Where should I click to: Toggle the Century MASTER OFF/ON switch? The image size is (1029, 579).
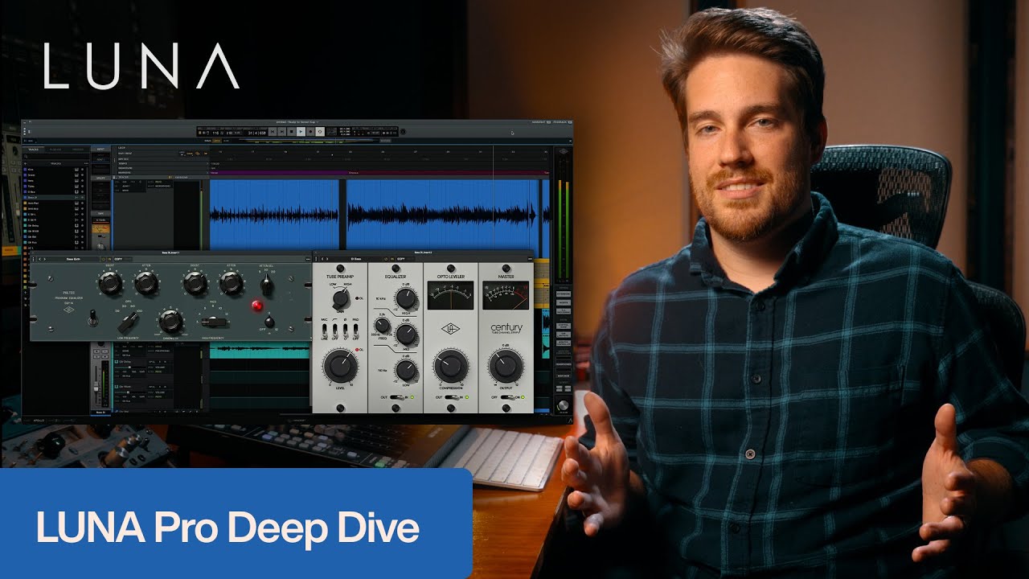tap(507, 397)
